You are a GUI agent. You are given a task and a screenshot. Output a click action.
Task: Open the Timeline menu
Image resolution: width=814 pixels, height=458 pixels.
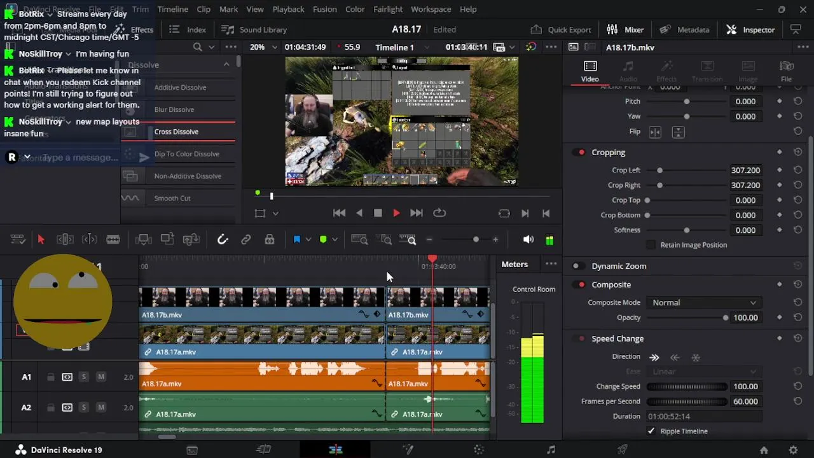172,9
